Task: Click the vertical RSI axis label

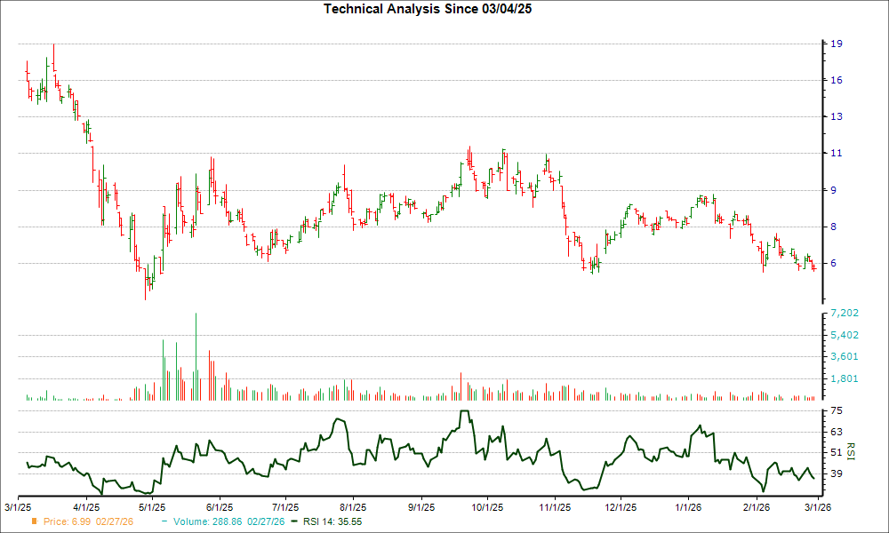Action: click(852, 453)
